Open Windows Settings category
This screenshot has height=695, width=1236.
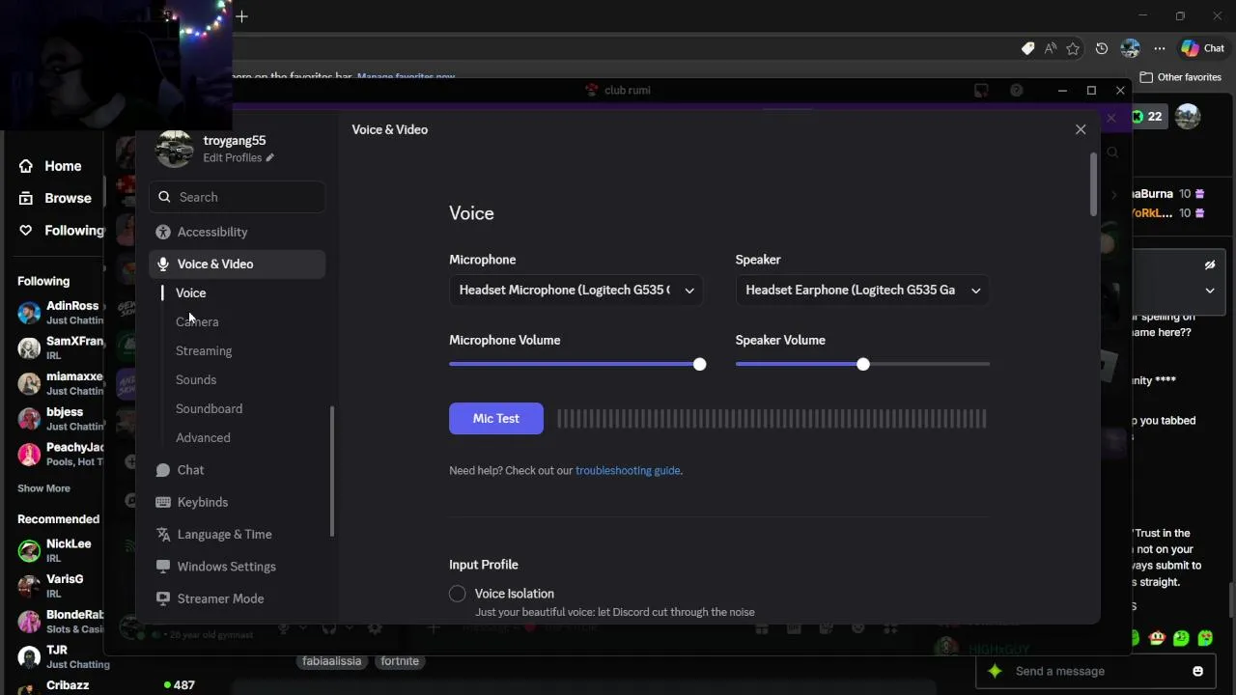pyautogui.click(x=237, y=567)
